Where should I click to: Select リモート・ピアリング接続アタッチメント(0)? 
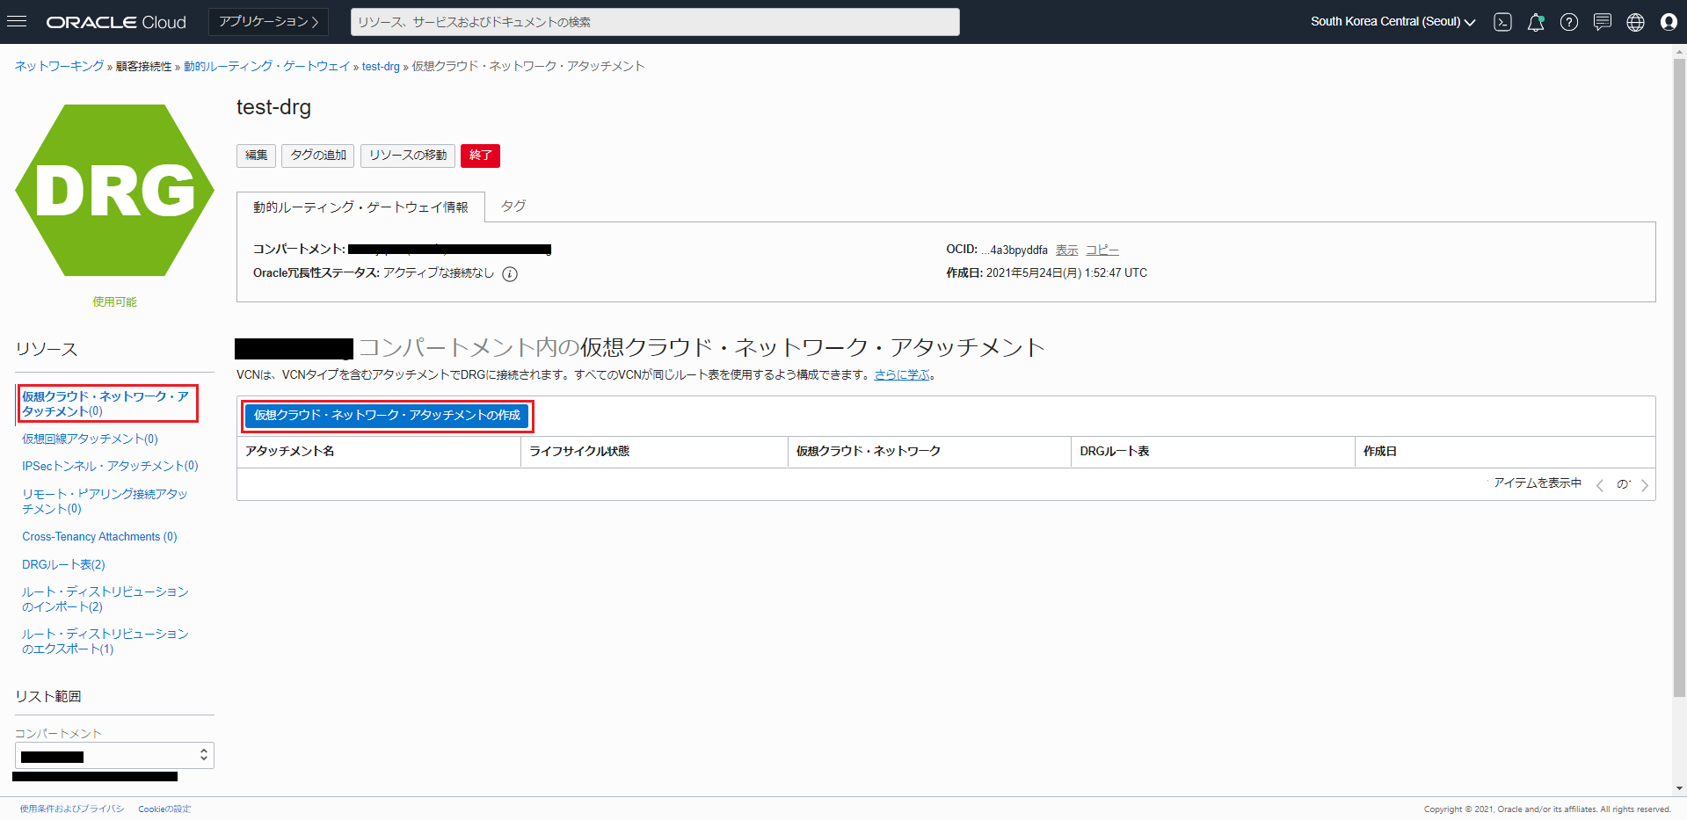click(x=105, y=501)
